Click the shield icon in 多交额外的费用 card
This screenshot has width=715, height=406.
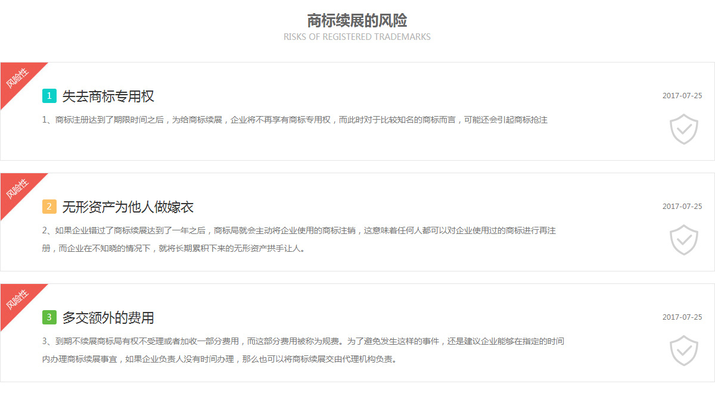tap(683, 351)
